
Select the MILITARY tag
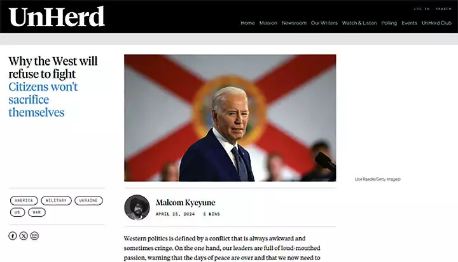[56, 201]
